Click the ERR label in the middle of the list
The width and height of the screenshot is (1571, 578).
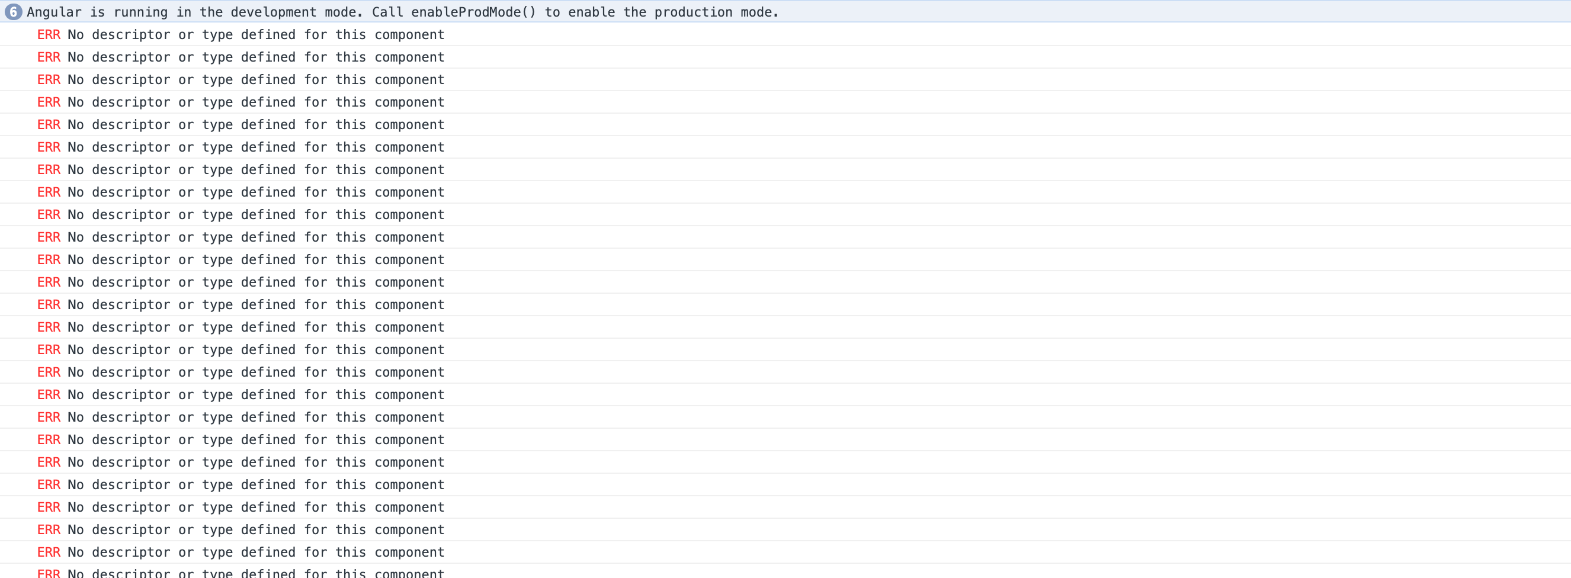coord(49,304)
